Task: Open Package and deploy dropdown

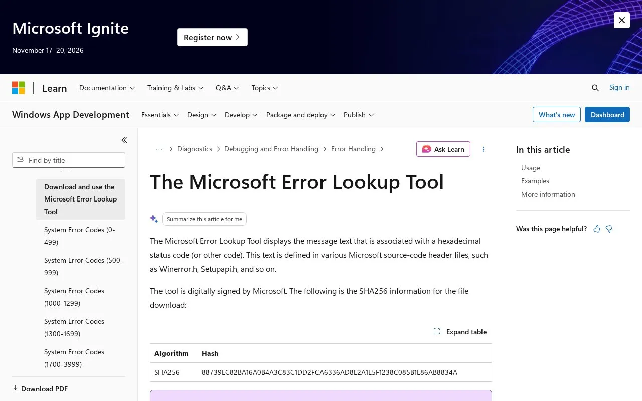Action: tap(300, 115)
